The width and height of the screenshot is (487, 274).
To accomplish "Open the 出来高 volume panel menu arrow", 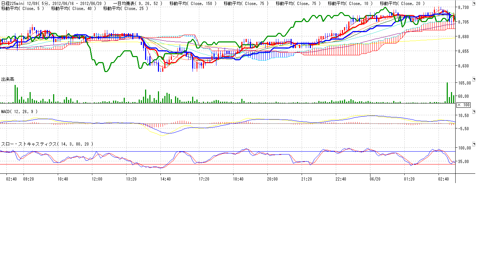I will pos(474,79).
